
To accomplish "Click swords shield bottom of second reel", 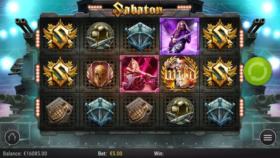I will 100,112.
